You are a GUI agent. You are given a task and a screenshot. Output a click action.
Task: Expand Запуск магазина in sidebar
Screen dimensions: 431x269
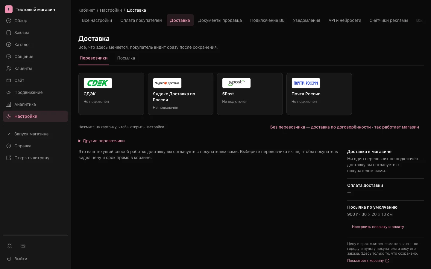click(35, 134)
